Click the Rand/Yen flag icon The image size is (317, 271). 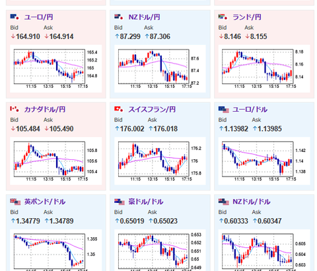coord(223,17)
